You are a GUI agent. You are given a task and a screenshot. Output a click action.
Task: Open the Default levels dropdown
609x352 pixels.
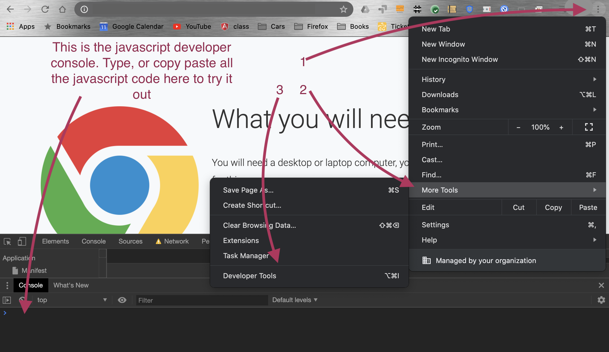[295, 300]
